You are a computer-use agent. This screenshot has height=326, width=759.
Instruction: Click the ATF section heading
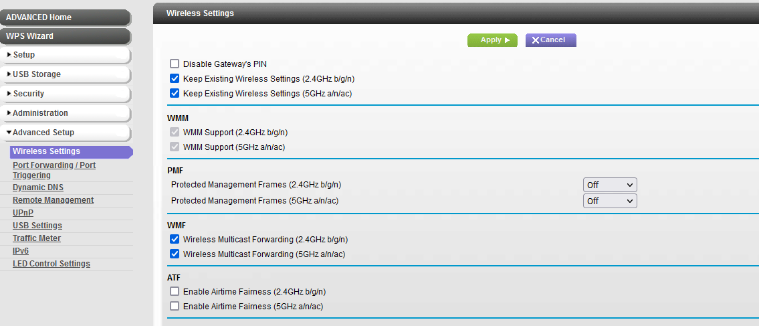coord(174,278)
